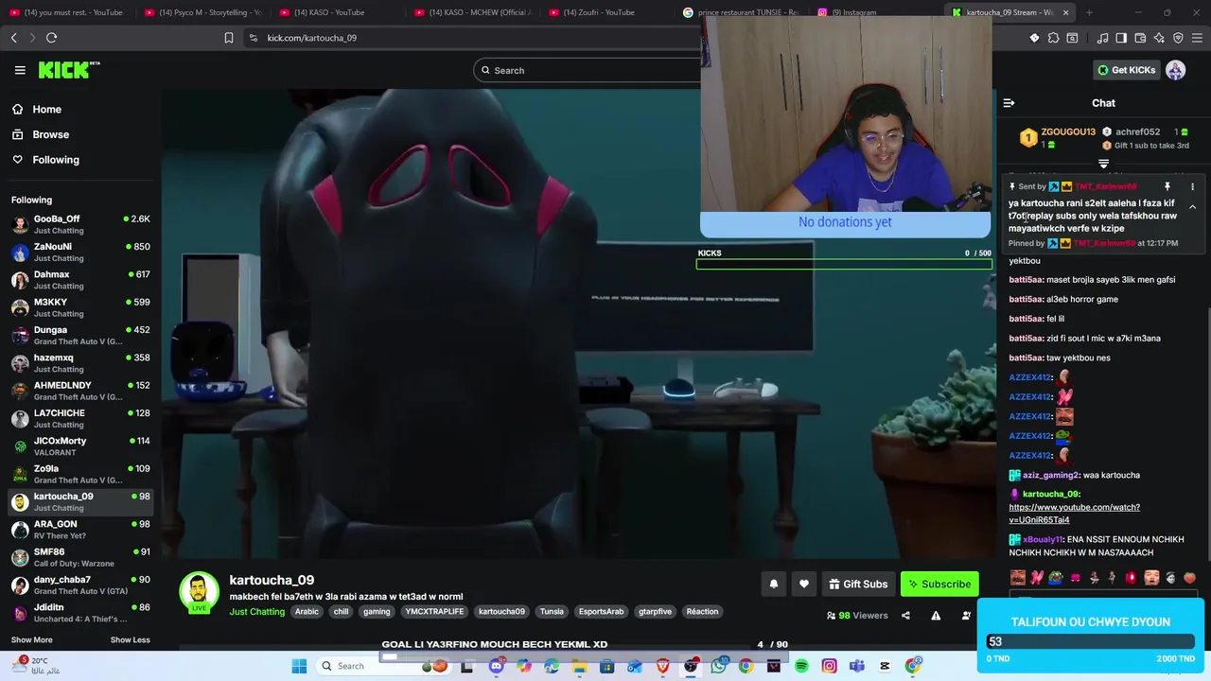Click the Gift Subs button
1211x681 pixels.
(x=858, y=585)
